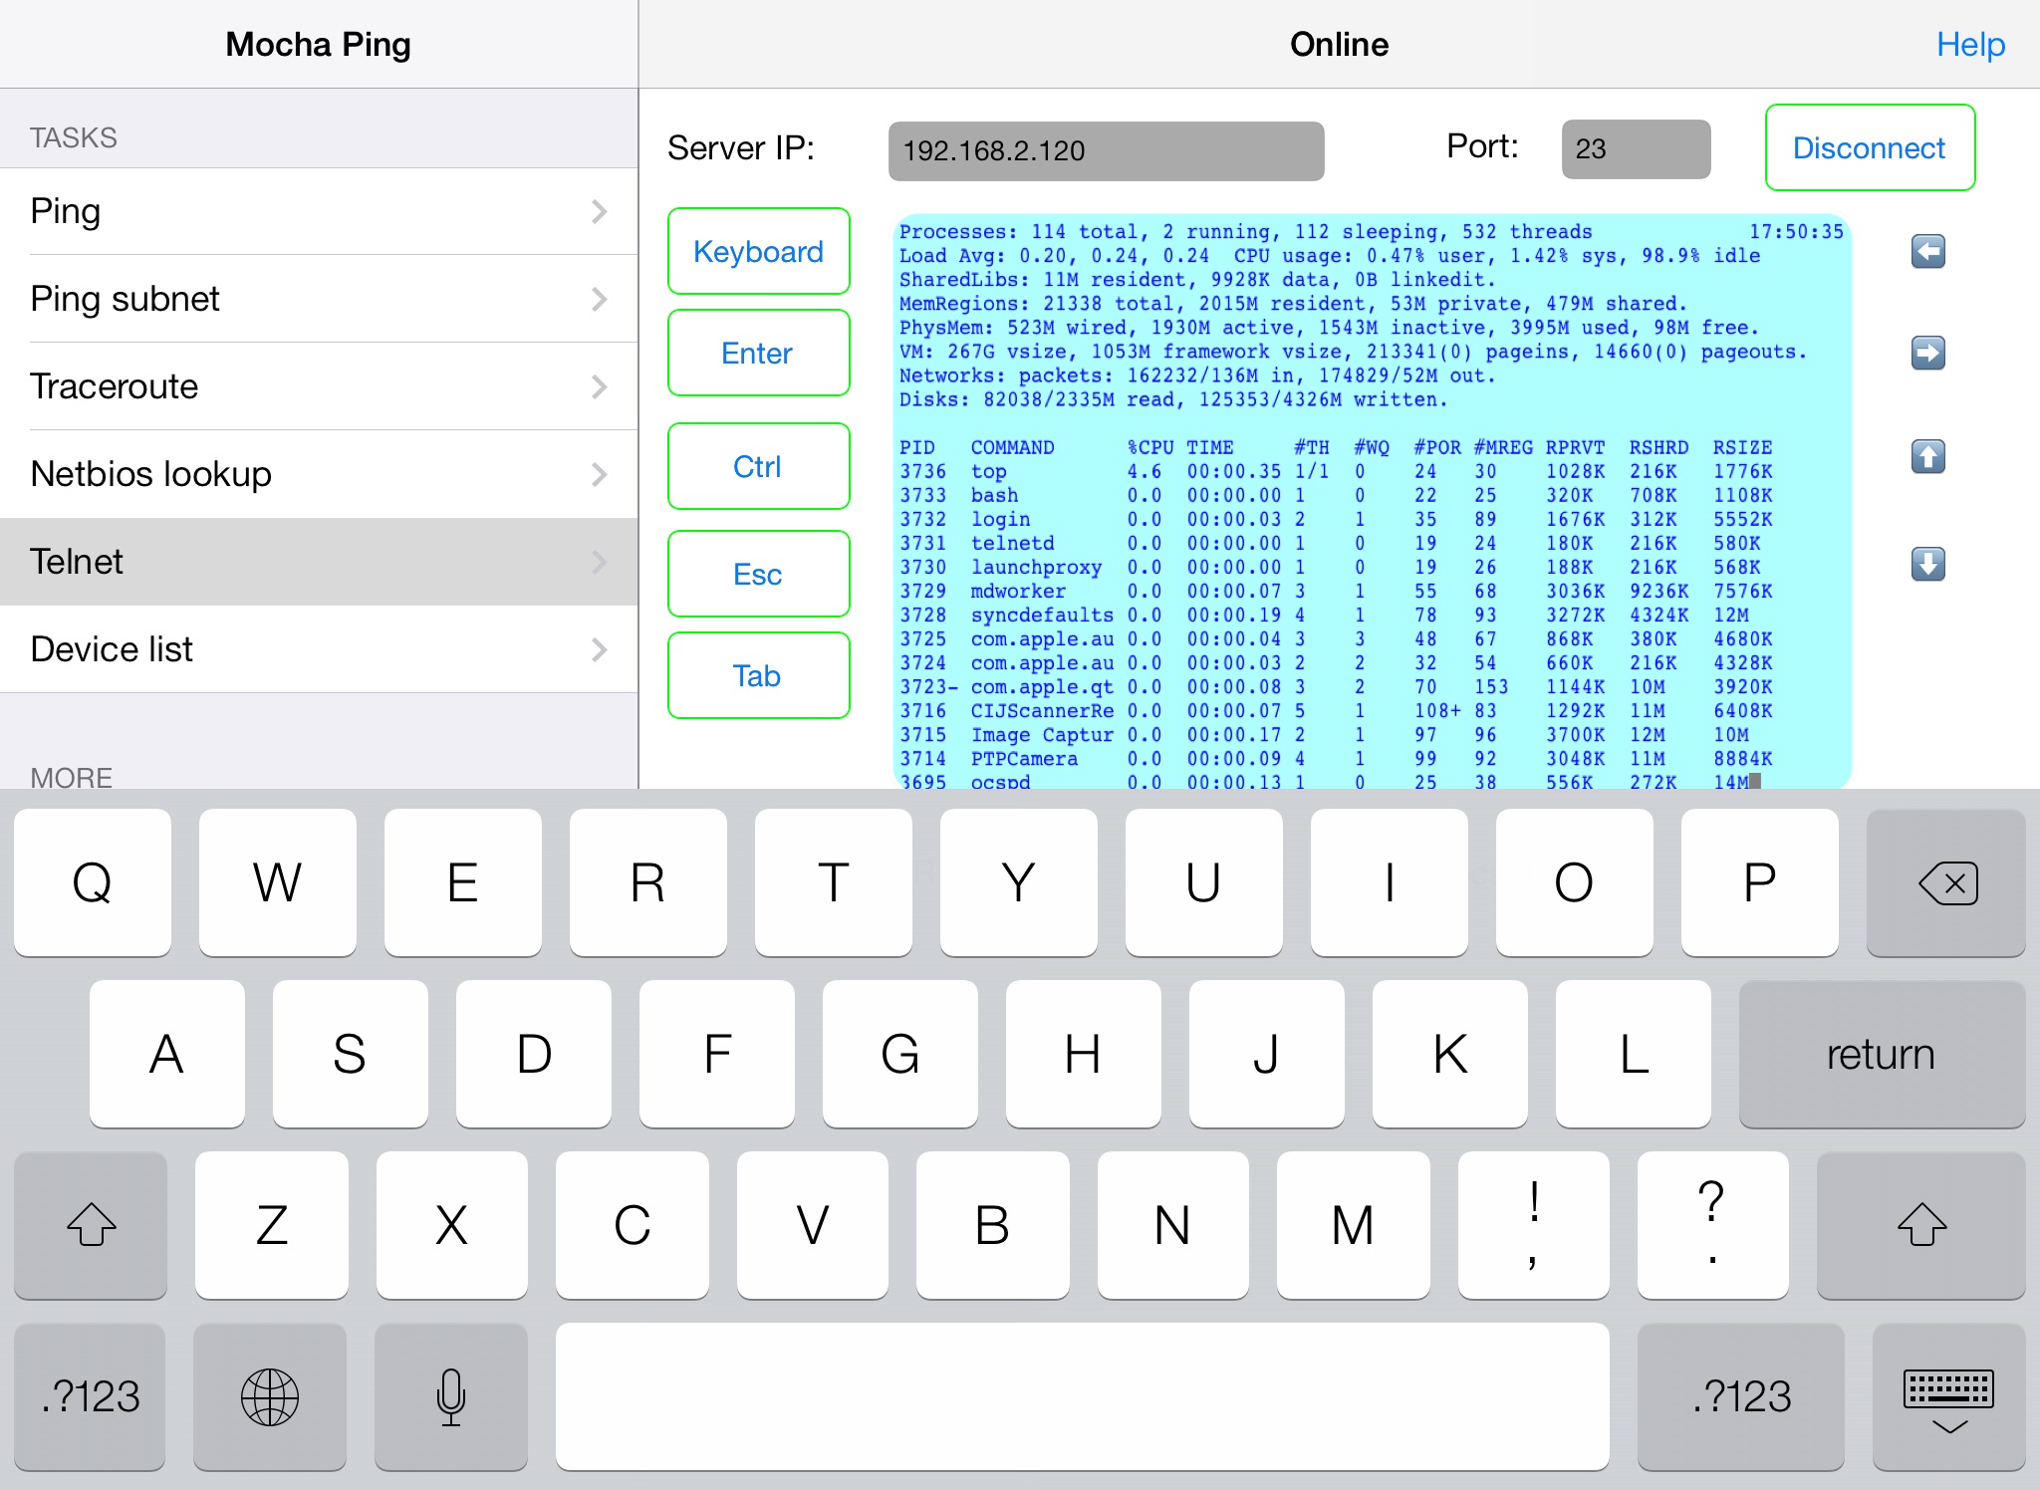Tap the O key
Image resolution: width=2040 pixels, height=1490 pixels.
pos(1575,882)
